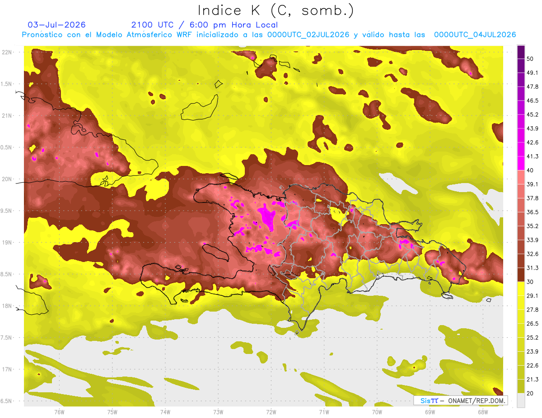Viewport: 542px width, 418px height.
Task: Click the colorbar value "50"
Action: click(531, 60)
